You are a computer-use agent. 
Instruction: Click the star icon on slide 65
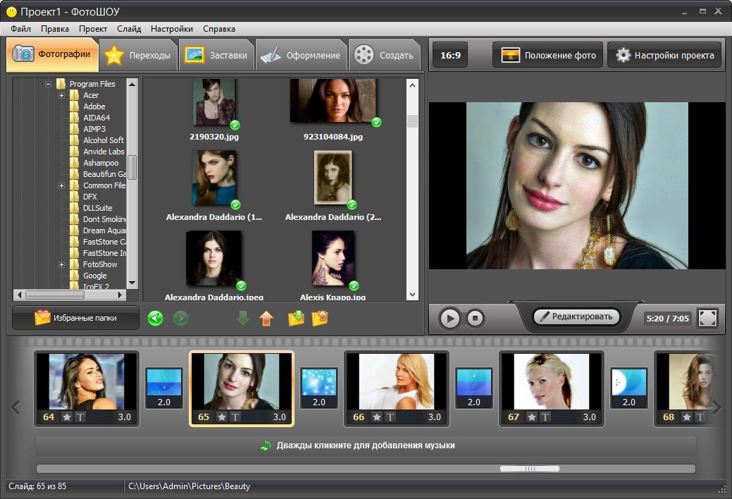click(x=222, y=417)
